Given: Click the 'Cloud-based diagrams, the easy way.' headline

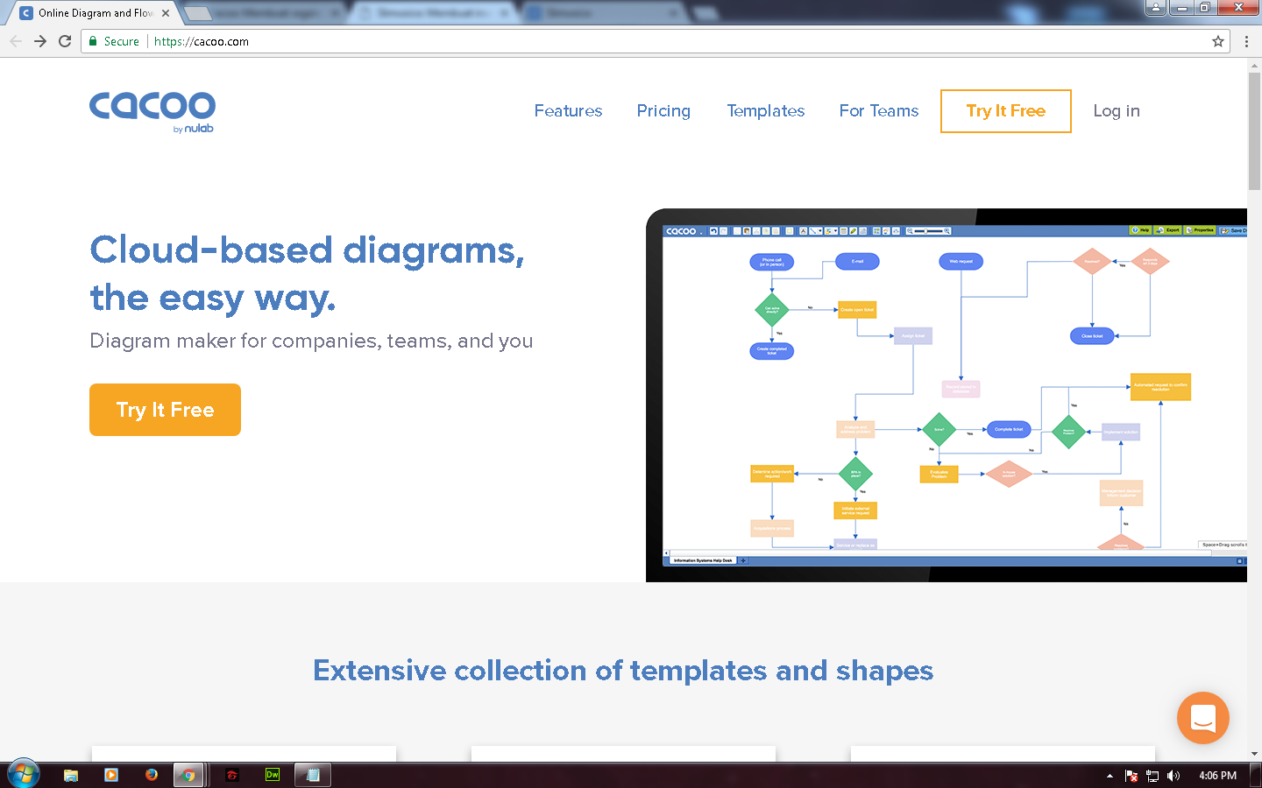Looking at the screenshot, I should pyautogui.click(x=307, y=273).
